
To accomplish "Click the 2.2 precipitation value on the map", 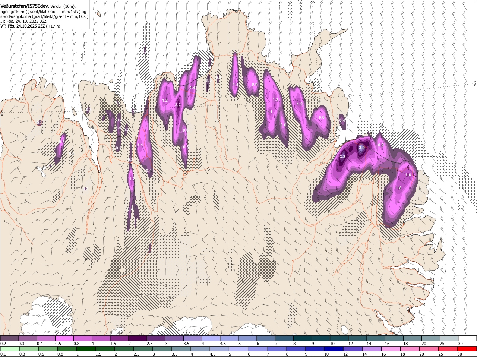I will 178,105.
